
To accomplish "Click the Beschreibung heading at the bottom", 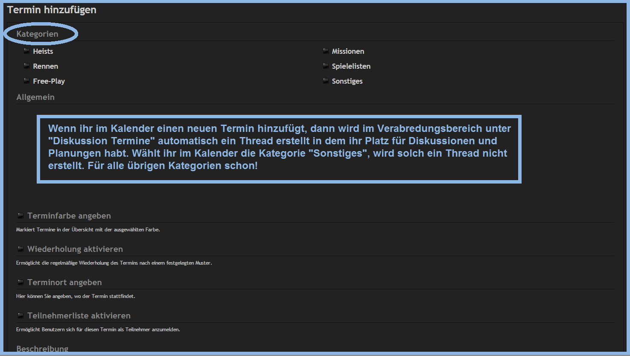I will pyautogui.click(x=42, y=349).
